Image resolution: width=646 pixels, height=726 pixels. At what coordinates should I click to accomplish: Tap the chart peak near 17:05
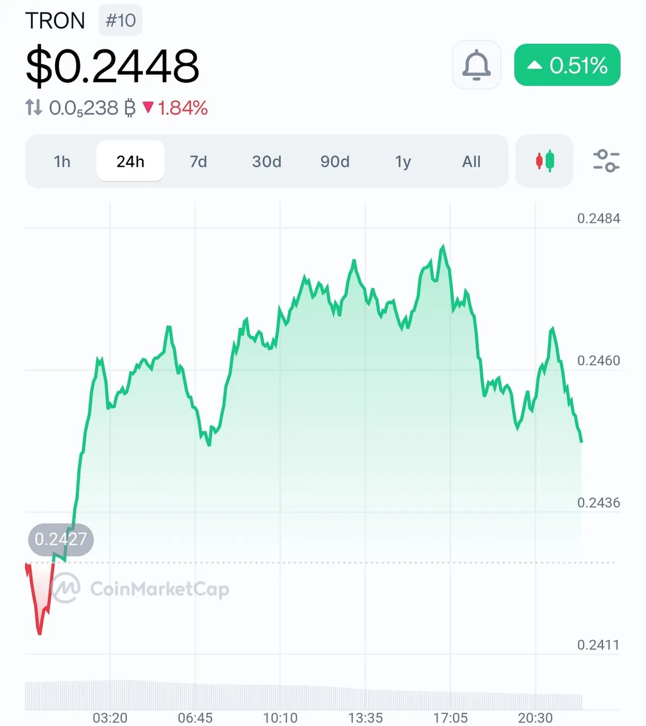(443, 247)
